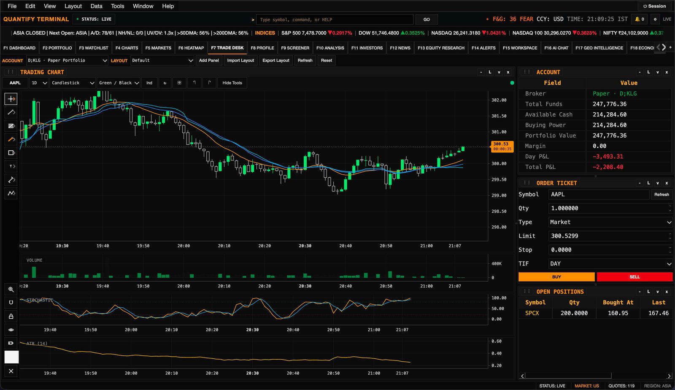675x390 pixels.
Task: Select the trend line drawing tool
Action: pyautogui.click(x=11, y=112)
